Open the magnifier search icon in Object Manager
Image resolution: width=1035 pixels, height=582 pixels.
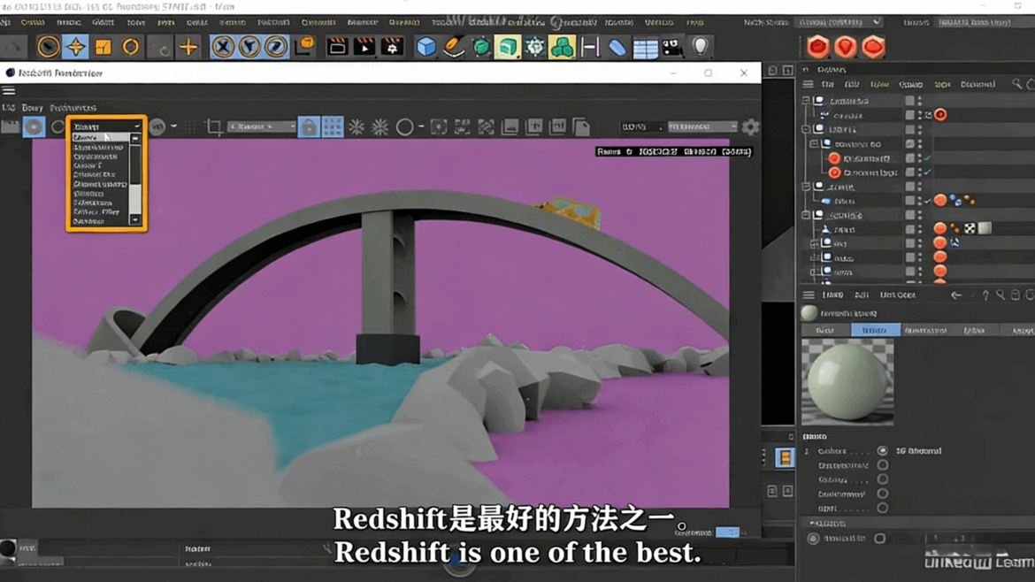click(x=1016, y=84)
